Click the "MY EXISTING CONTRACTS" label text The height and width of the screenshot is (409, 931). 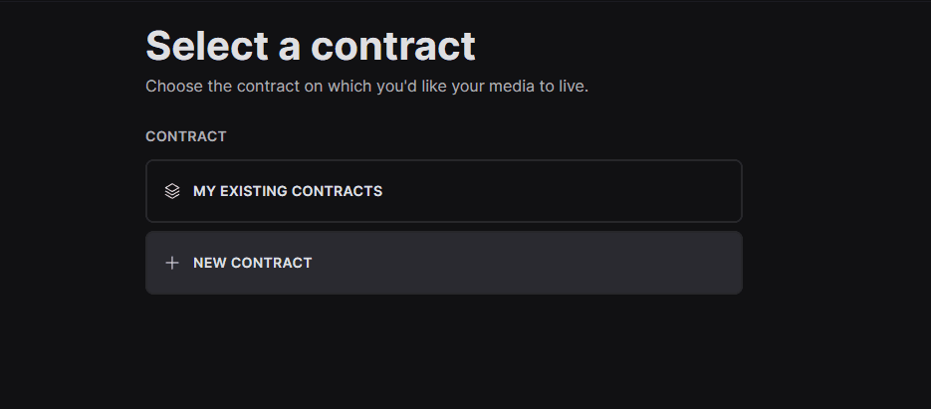[288, 191]
